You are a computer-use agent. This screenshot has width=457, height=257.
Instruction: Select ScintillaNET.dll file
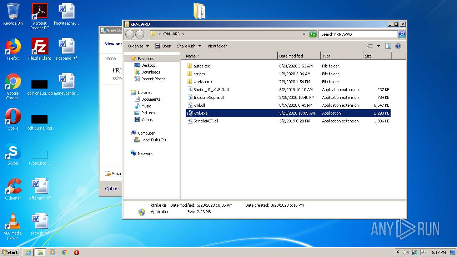288,121
